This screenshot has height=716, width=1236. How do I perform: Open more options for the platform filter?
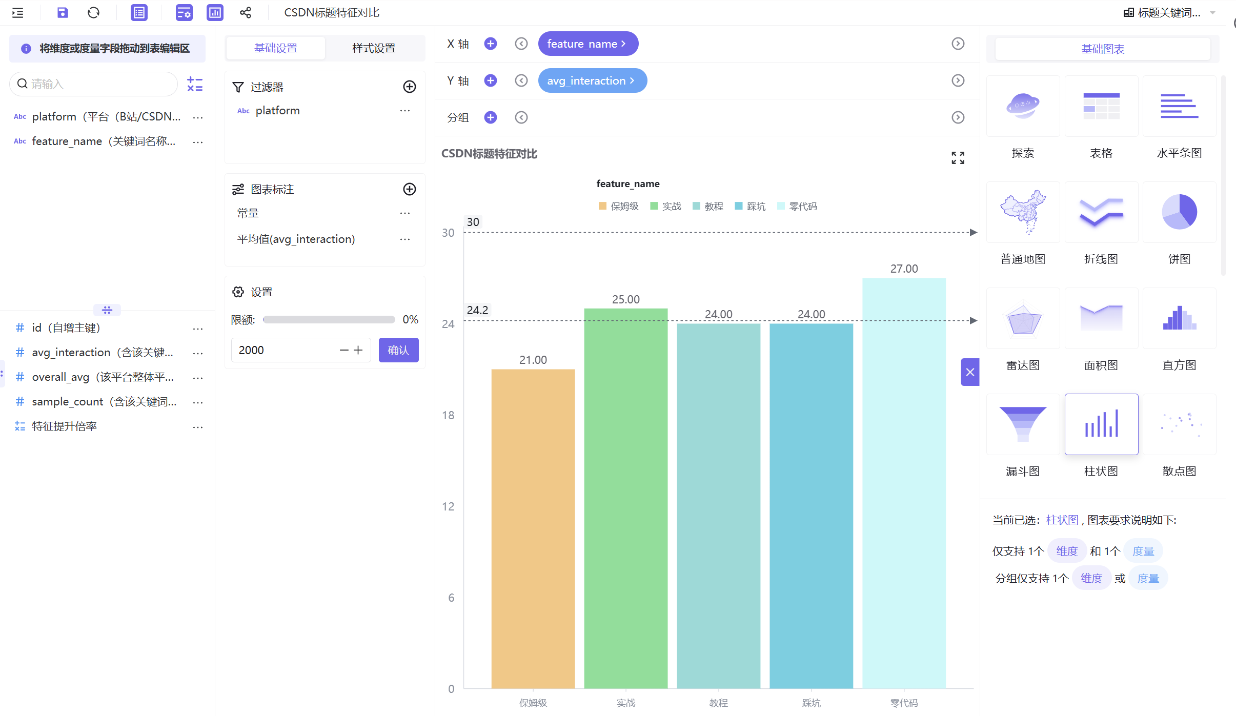coord(405,111)
